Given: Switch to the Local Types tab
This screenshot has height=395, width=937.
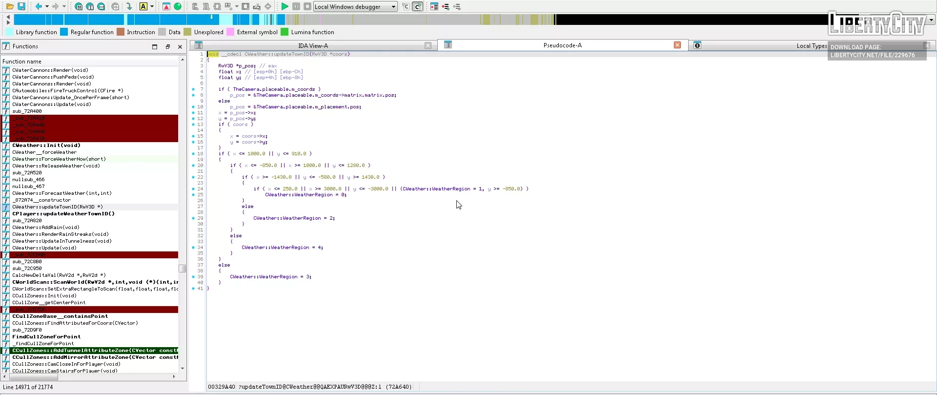Looking at the screenshot, I should 811,46.
